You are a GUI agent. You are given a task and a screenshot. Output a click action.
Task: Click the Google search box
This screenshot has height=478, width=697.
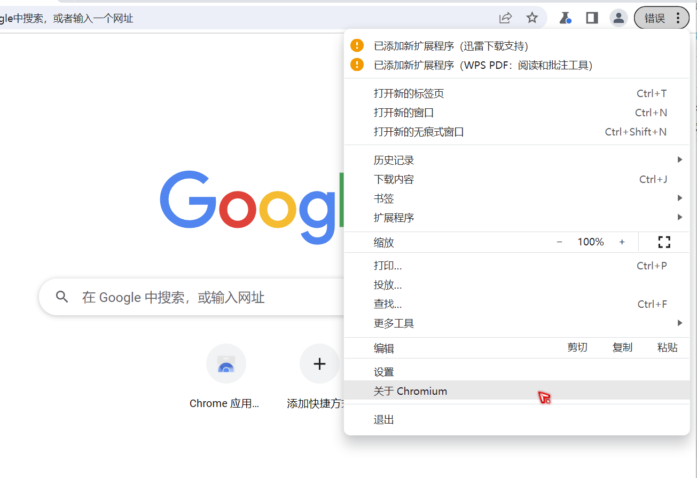coord(192,297)
